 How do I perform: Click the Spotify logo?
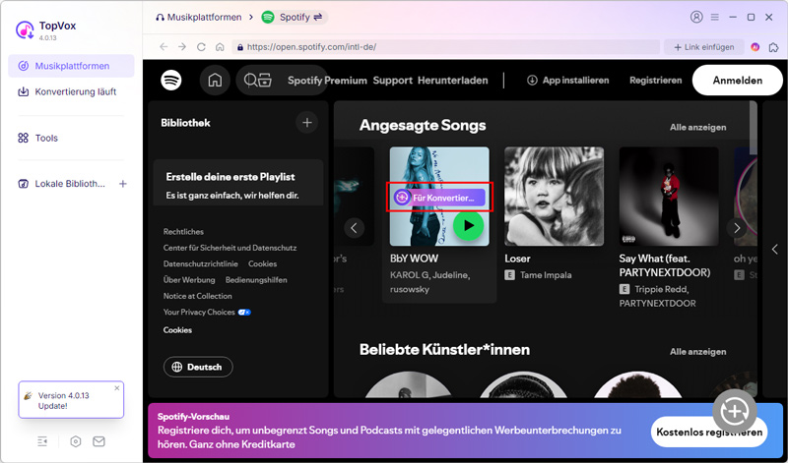(x=171, y=81)
